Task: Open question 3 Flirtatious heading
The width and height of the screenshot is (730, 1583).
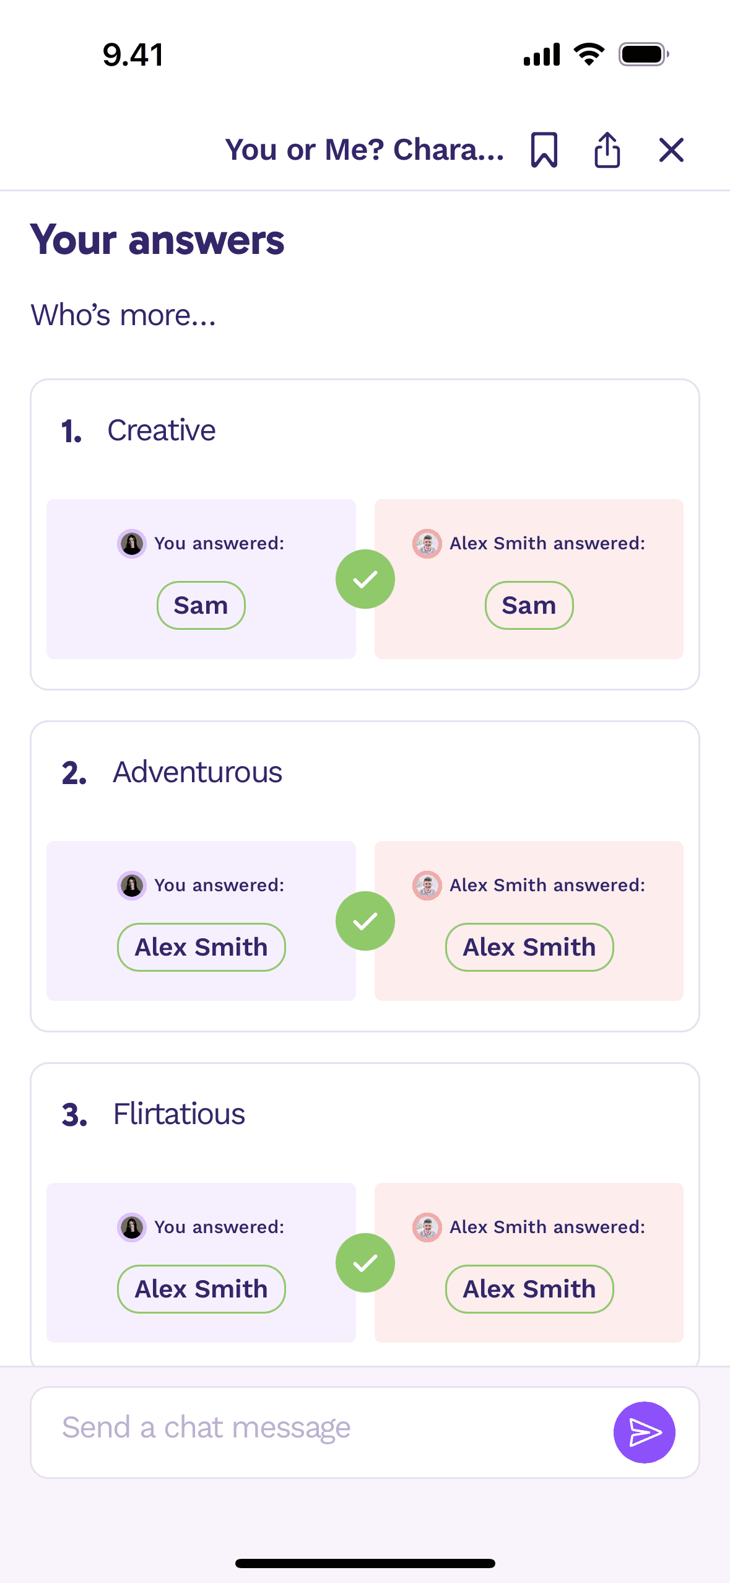Action: pos(154,1114)
